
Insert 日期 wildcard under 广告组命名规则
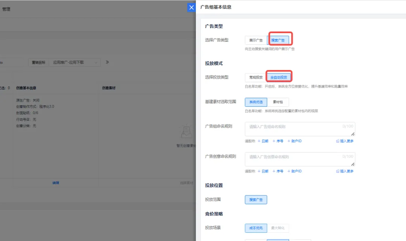coord(263,141)
